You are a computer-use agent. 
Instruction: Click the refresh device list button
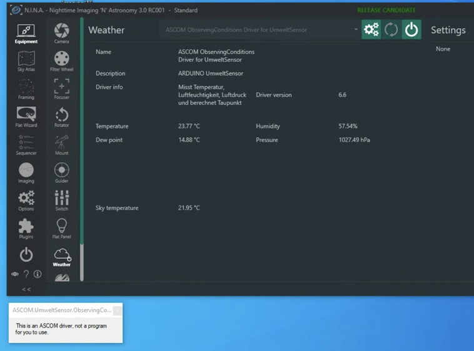(x=391, y=30)
